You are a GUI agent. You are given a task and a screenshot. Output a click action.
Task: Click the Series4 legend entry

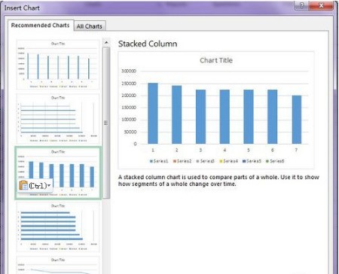(228, 161)
